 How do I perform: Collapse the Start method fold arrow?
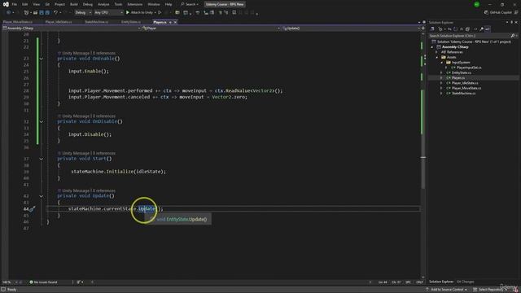[x=42, y=160]
